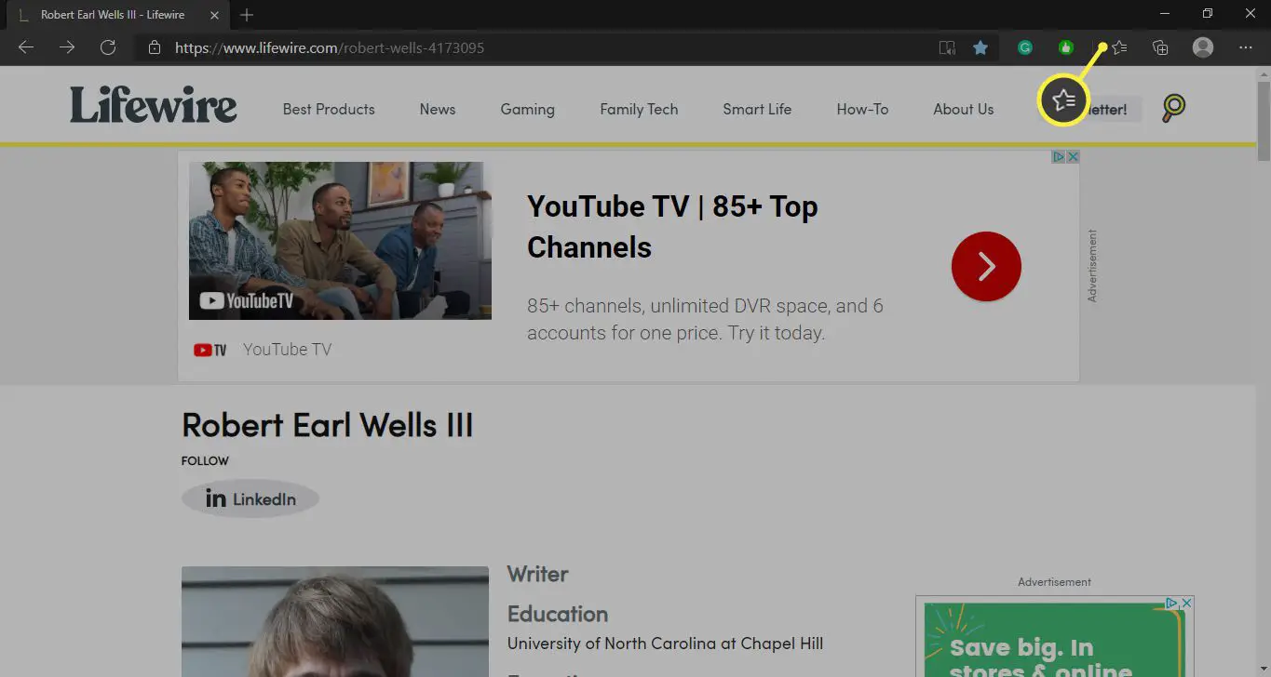
Task: Open the Smart Life menu item
Action: (757, 109)
